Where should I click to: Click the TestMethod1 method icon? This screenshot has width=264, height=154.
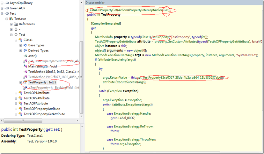tap(26, 72)
